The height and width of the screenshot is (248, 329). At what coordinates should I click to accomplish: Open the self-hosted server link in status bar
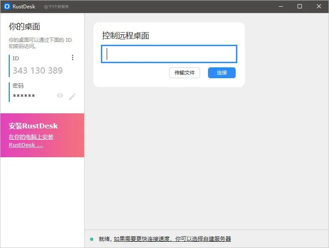pos(172,239)
